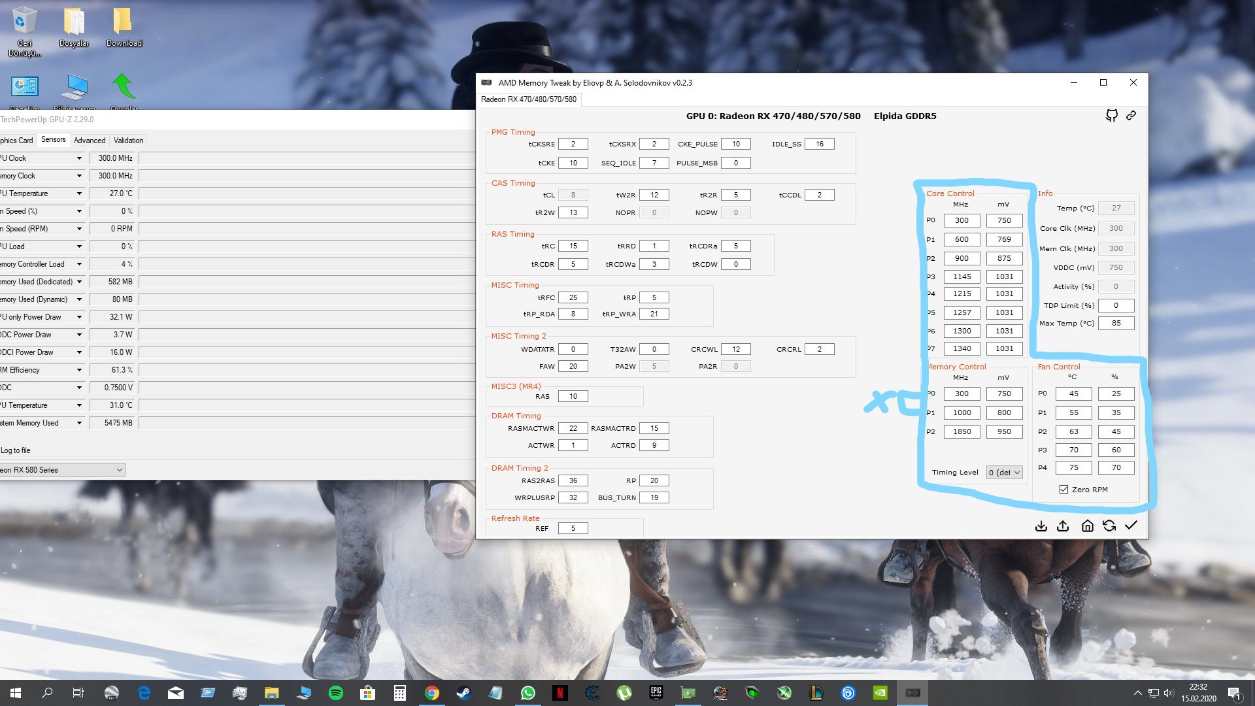Viewport: 1255px width, 706px height.
Task: Click the chain link icon
Action: [1131, 116]
